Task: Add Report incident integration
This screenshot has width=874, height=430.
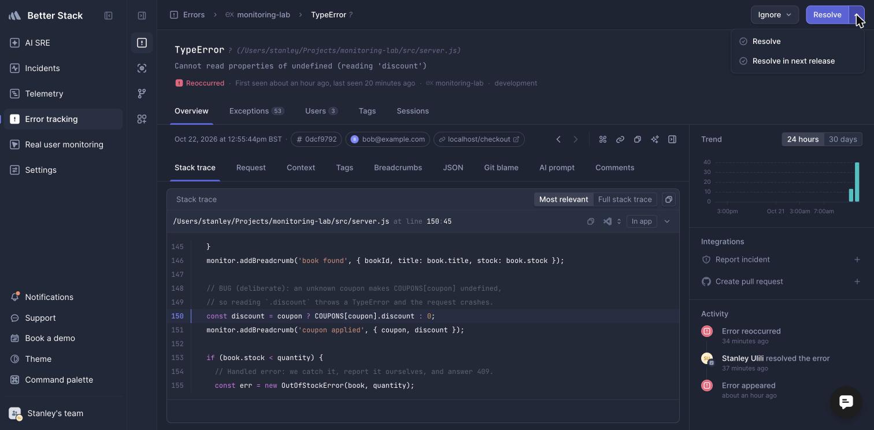Action: (857, 260)
